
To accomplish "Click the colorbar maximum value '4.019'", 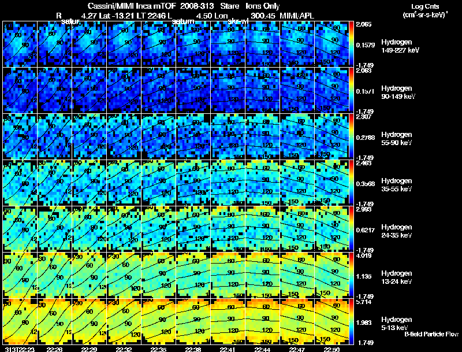I will 364,255.
